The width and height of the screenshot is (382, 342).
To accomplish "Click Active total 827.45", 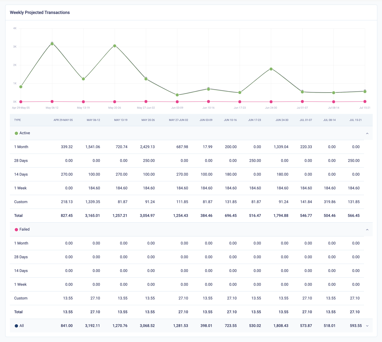I will click(67, 215).
